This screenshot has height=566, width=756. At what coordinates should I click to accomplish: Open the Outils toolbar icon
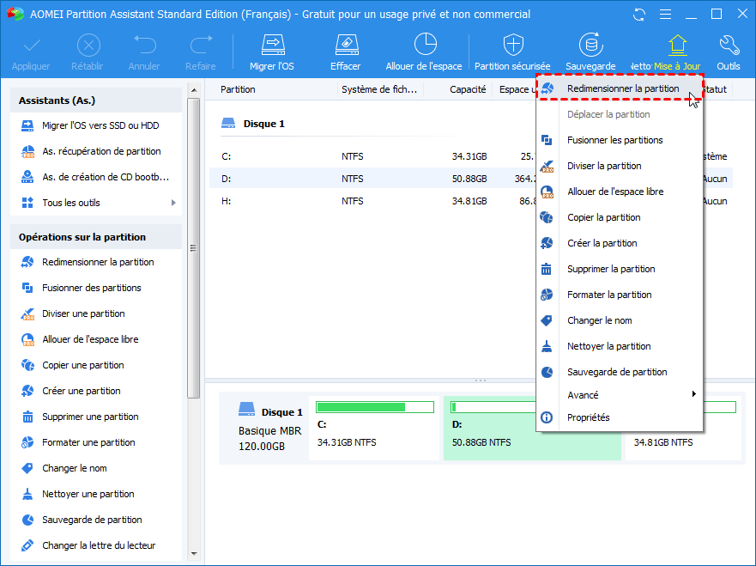(x=729, y=45)
